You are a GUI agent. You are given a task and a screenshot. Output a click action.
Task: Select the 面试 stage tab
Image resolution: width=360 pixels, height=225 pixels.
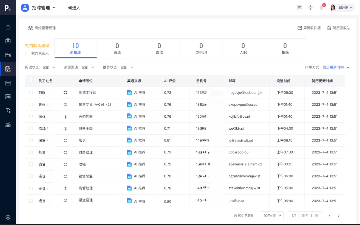[159, 48]
